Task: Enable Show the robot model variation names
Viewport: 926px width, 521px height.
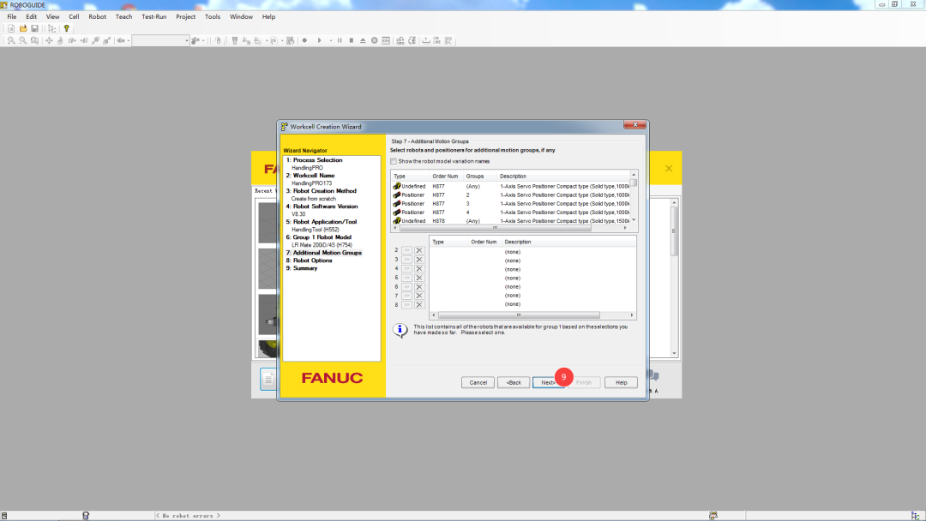Action: (394, 161)
